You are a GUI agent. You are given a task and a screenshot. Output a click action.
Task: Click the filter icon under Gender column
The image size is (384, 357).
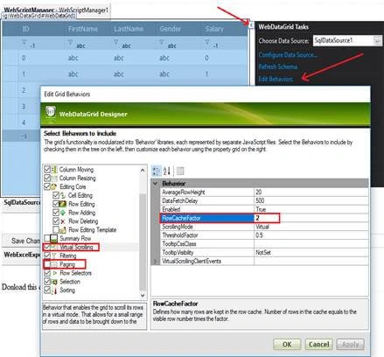pyautogui.click(x=162, y=43)
